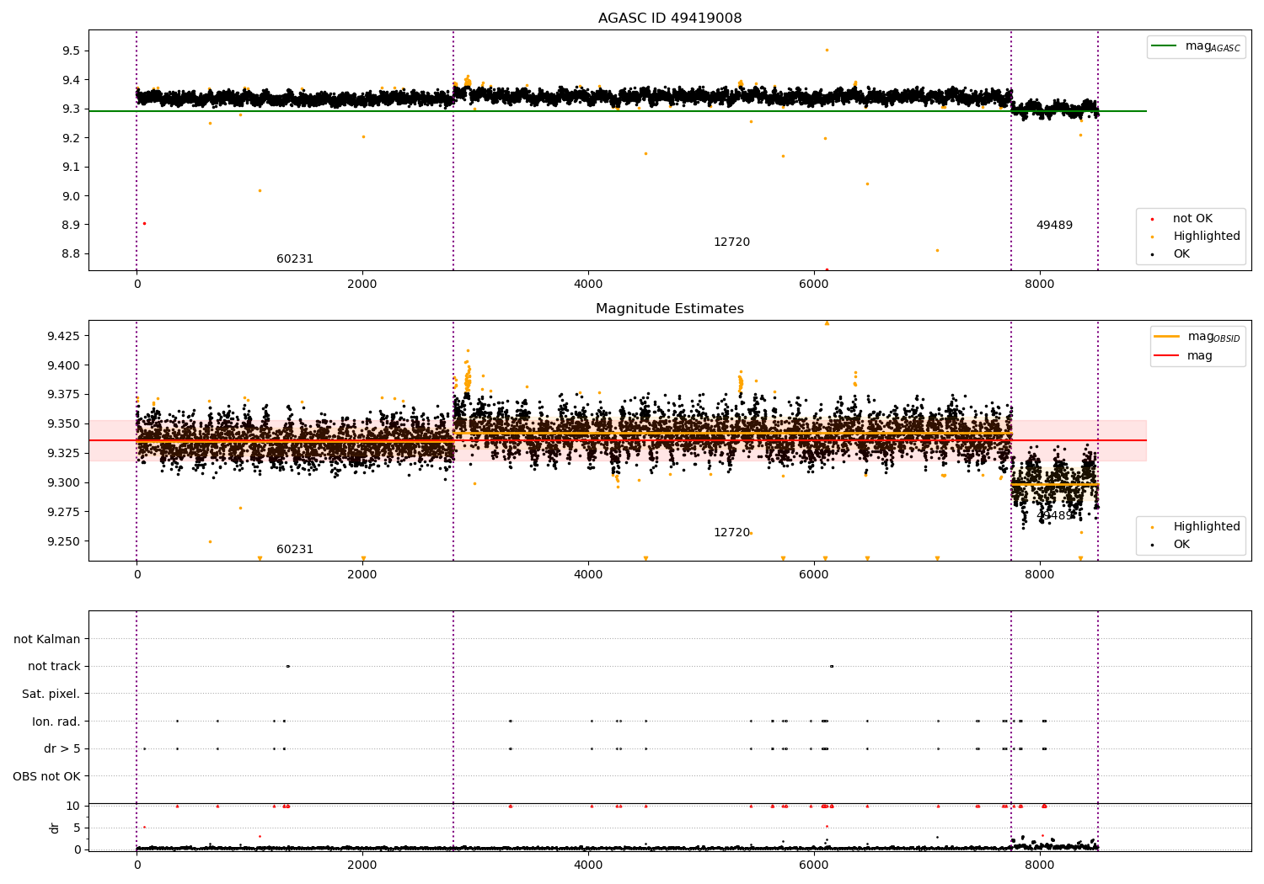Click the 'not track' row label

pyautogui.click(x=54, y=667)
